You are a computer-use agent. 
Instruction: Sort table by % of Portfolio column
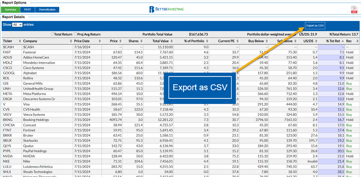click(x=192, y=41)
